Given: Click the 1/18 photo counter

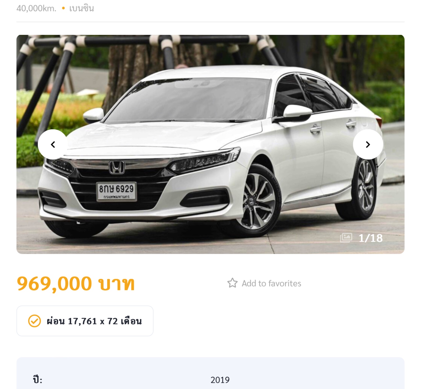Looking at the screenshot, I should click(370, 238).
